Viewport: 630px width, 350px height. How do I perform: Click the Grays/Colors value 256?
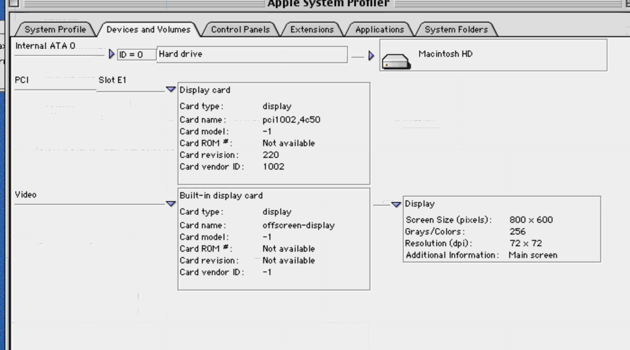(517, 232)
